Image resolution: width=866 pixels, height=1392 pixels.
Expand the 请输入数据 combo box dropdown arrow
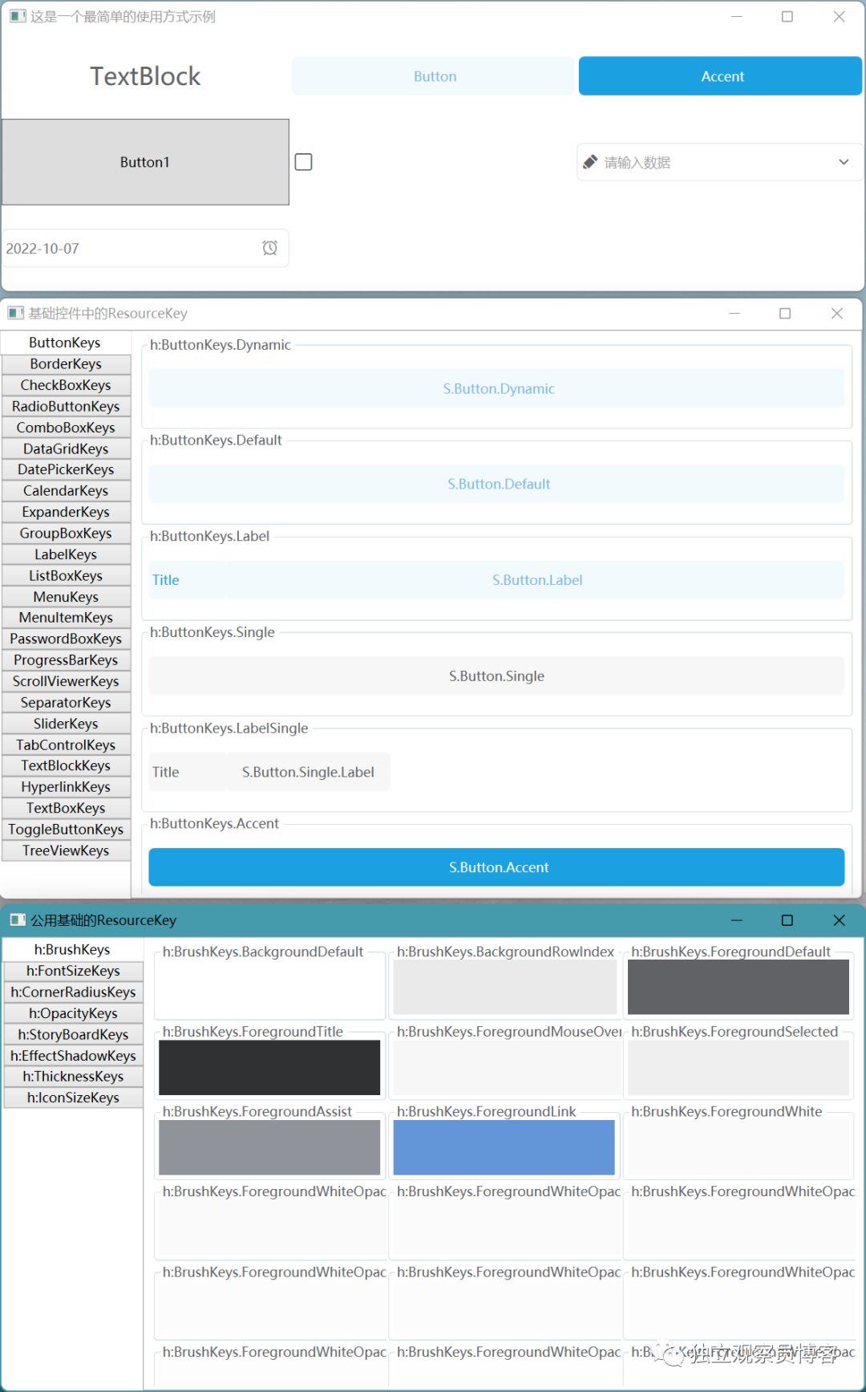point(844,162)
